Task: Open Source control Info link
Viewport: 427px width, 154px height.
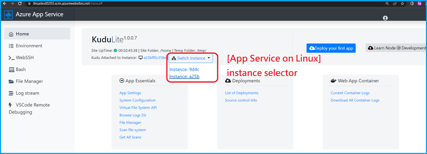Action: pyautogui.click(x=241, y=100)
